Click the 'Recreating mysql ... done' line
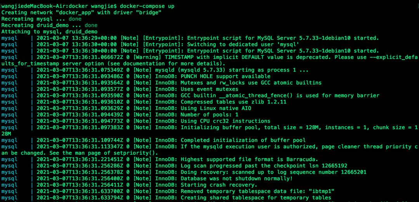This screenshot has width=419, height=202. point(42,19)
